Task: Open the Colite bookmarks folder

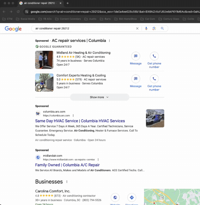Action: [188, 19]
